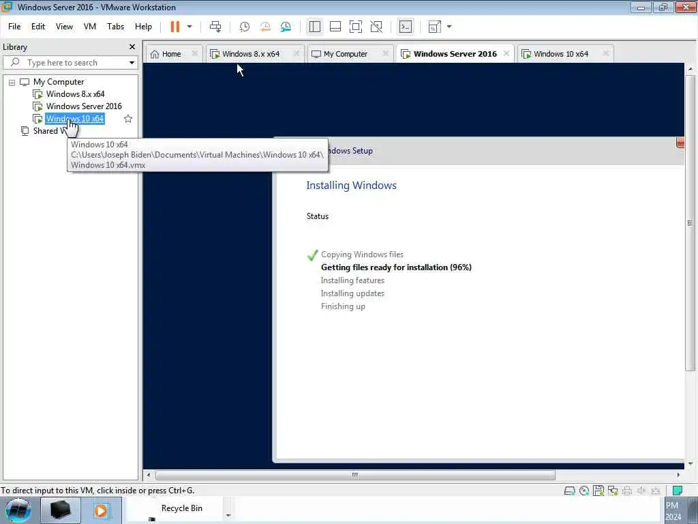Screen dimensions: 698x524
Task: Click the black folder taskbar icon
Action: (61, 510)
